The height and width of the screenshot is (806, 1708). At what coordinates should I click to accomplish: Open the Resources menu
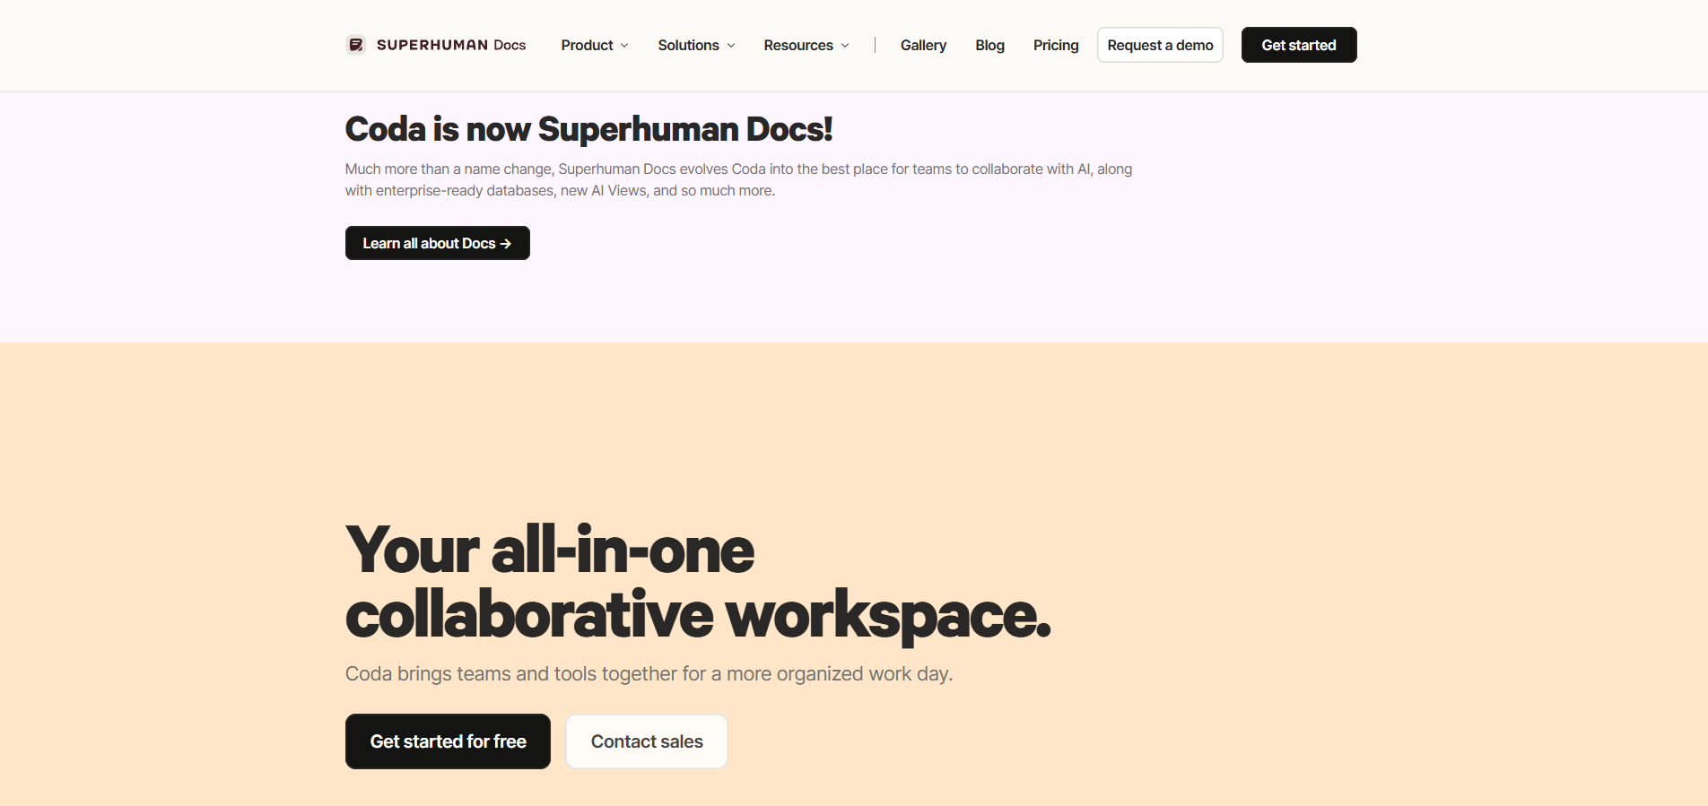click(x=806, y=45)
